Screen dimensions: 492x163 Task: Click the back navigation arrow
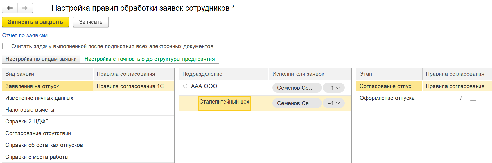pyautogui.click(x=10, y=8)
